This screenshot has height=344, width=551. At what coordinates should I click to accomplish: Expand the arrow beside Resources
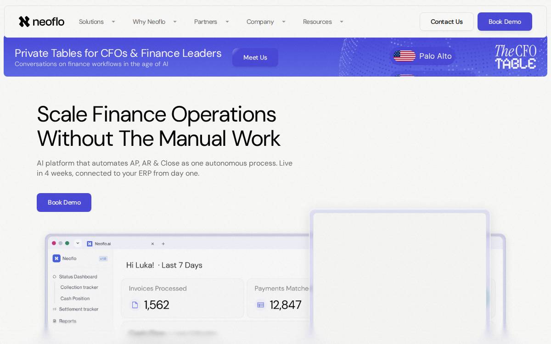coord(342,22)
